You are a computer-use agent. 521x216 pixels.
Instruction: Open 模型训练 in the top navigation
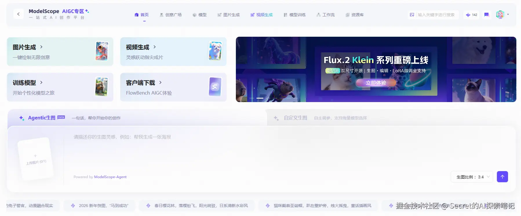[295, 15]
